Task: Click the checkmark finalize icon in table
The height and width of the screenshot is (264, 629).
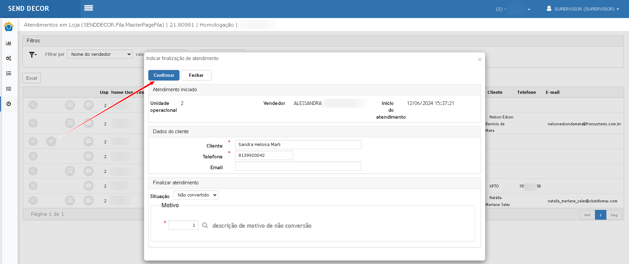Action: pyautogui.click(x=51, y=141)
